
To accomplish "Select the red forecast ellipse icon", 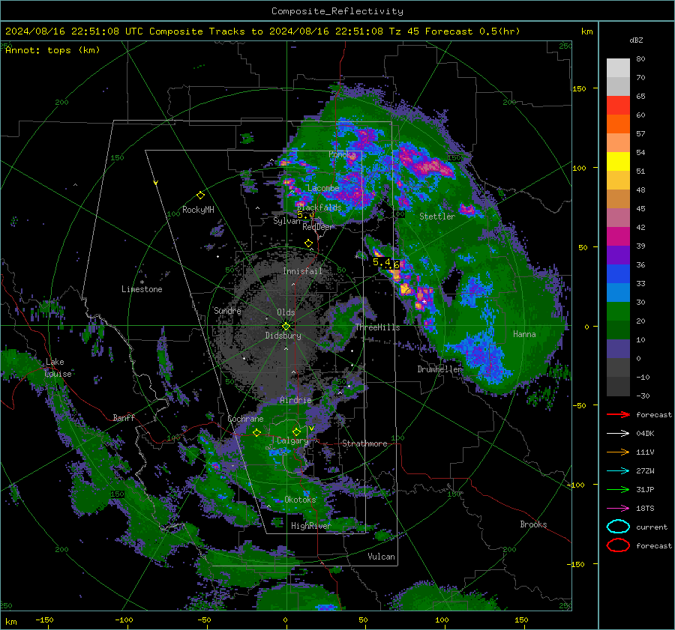I will [x=618, y=545].
